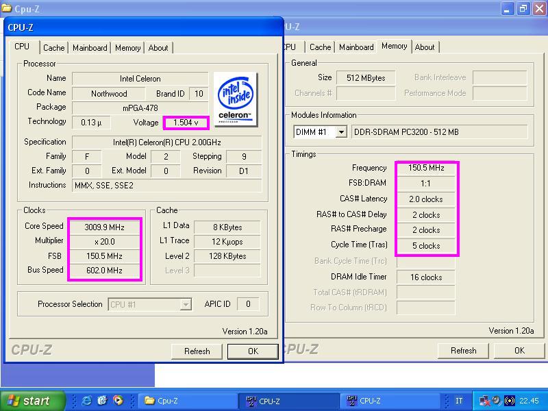Click the folder icon in the Cpu-Z title bar
The height and width of the screenshot is (411, 548).
tap(7, 8)
